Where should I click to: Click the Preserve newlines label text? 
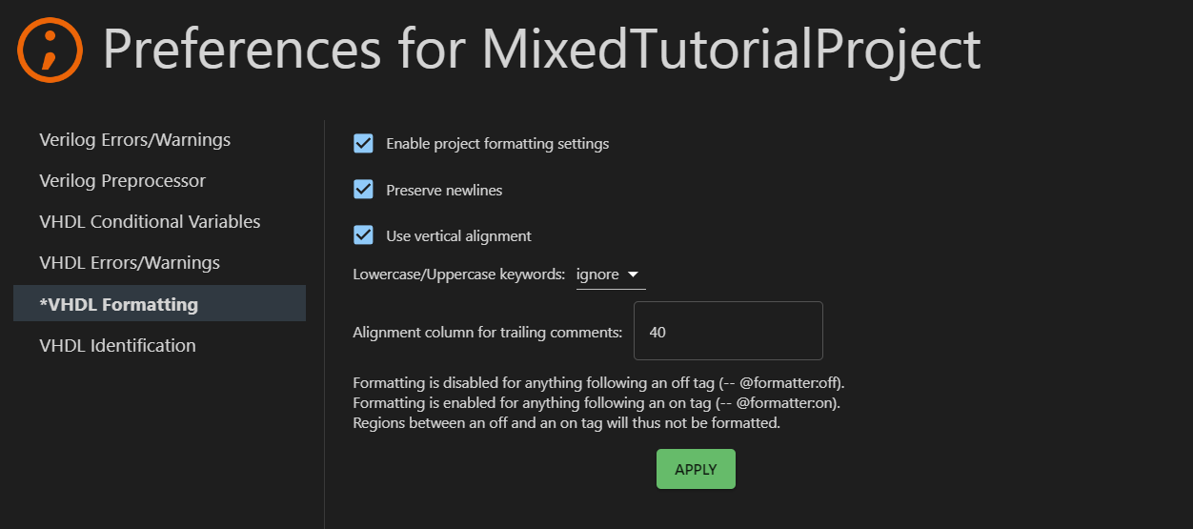tap(444, 190)
